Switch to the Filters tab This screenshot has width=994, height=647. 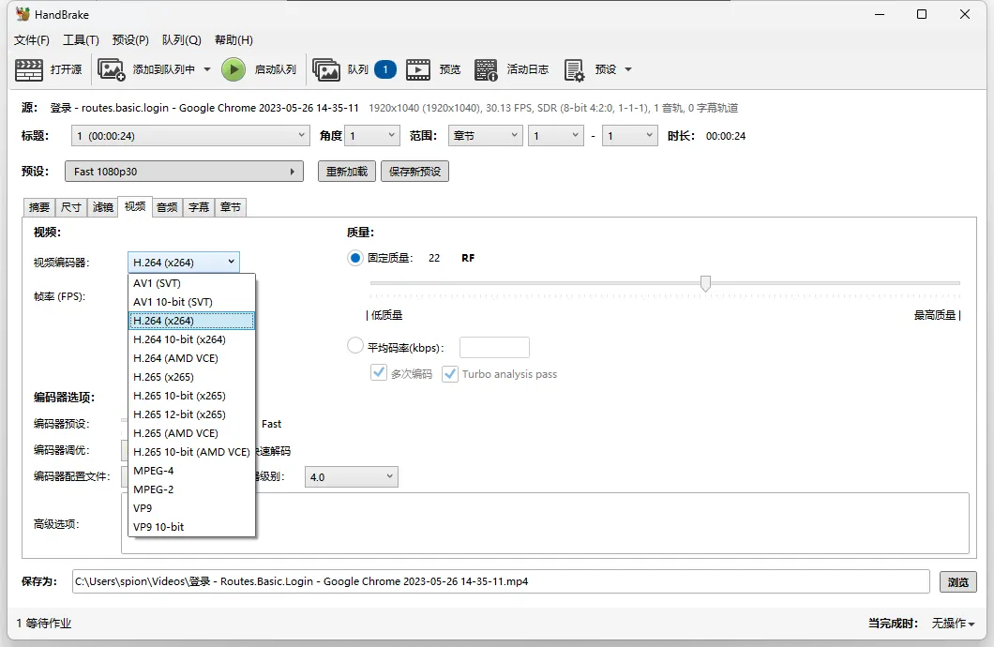coord(103,207)
